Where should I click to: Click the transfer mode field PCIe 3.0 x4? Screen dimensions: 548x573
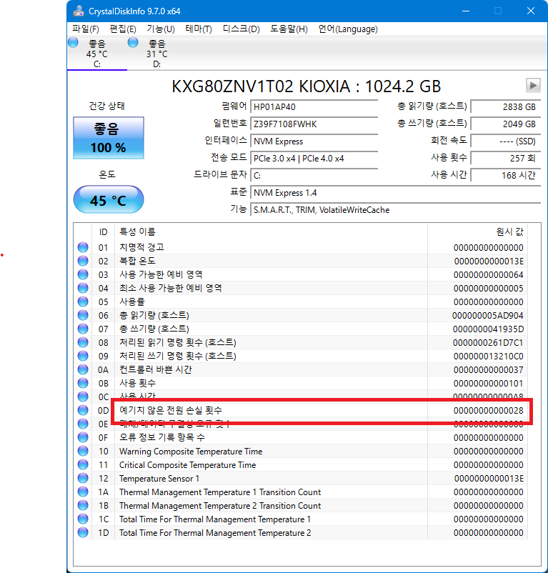[314, 159]
